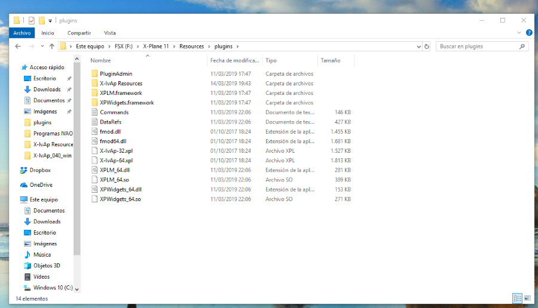The width and height of the screenshot is (538, 308).
Task: Open the PluginAdmin folder icon
Action: [x=94, y=73]
